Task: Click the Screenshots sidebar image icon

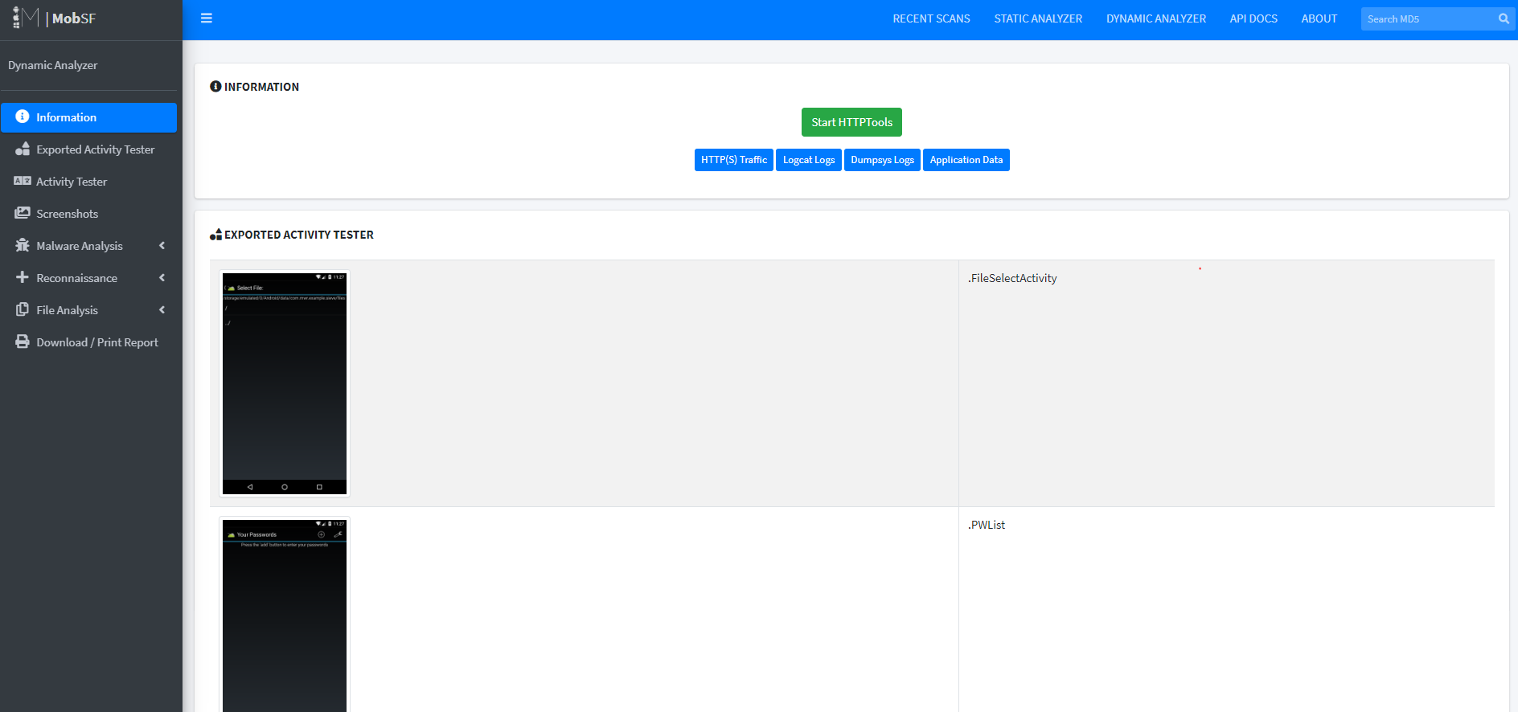Action: tap(23, 214)
